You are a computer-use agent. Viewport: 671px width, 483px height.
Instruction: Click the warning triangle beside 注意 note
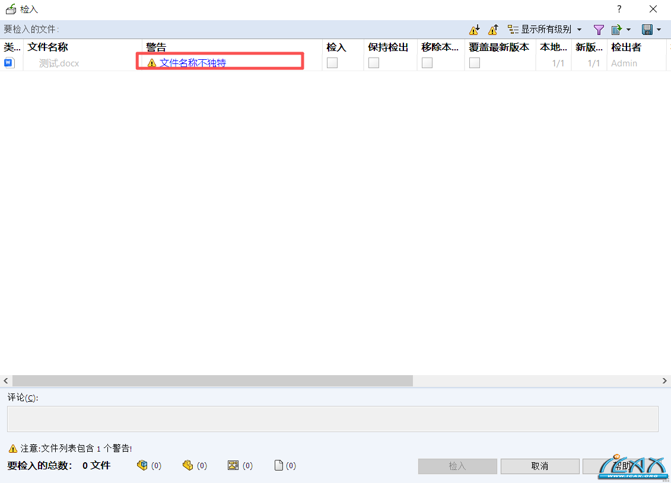[x=13, y=449]
